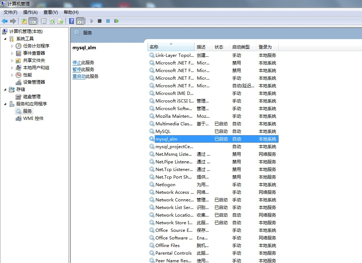Click the Export List toolbar icon
The image size is (362, 263).
pyautogui.click(x=61, y=21)
